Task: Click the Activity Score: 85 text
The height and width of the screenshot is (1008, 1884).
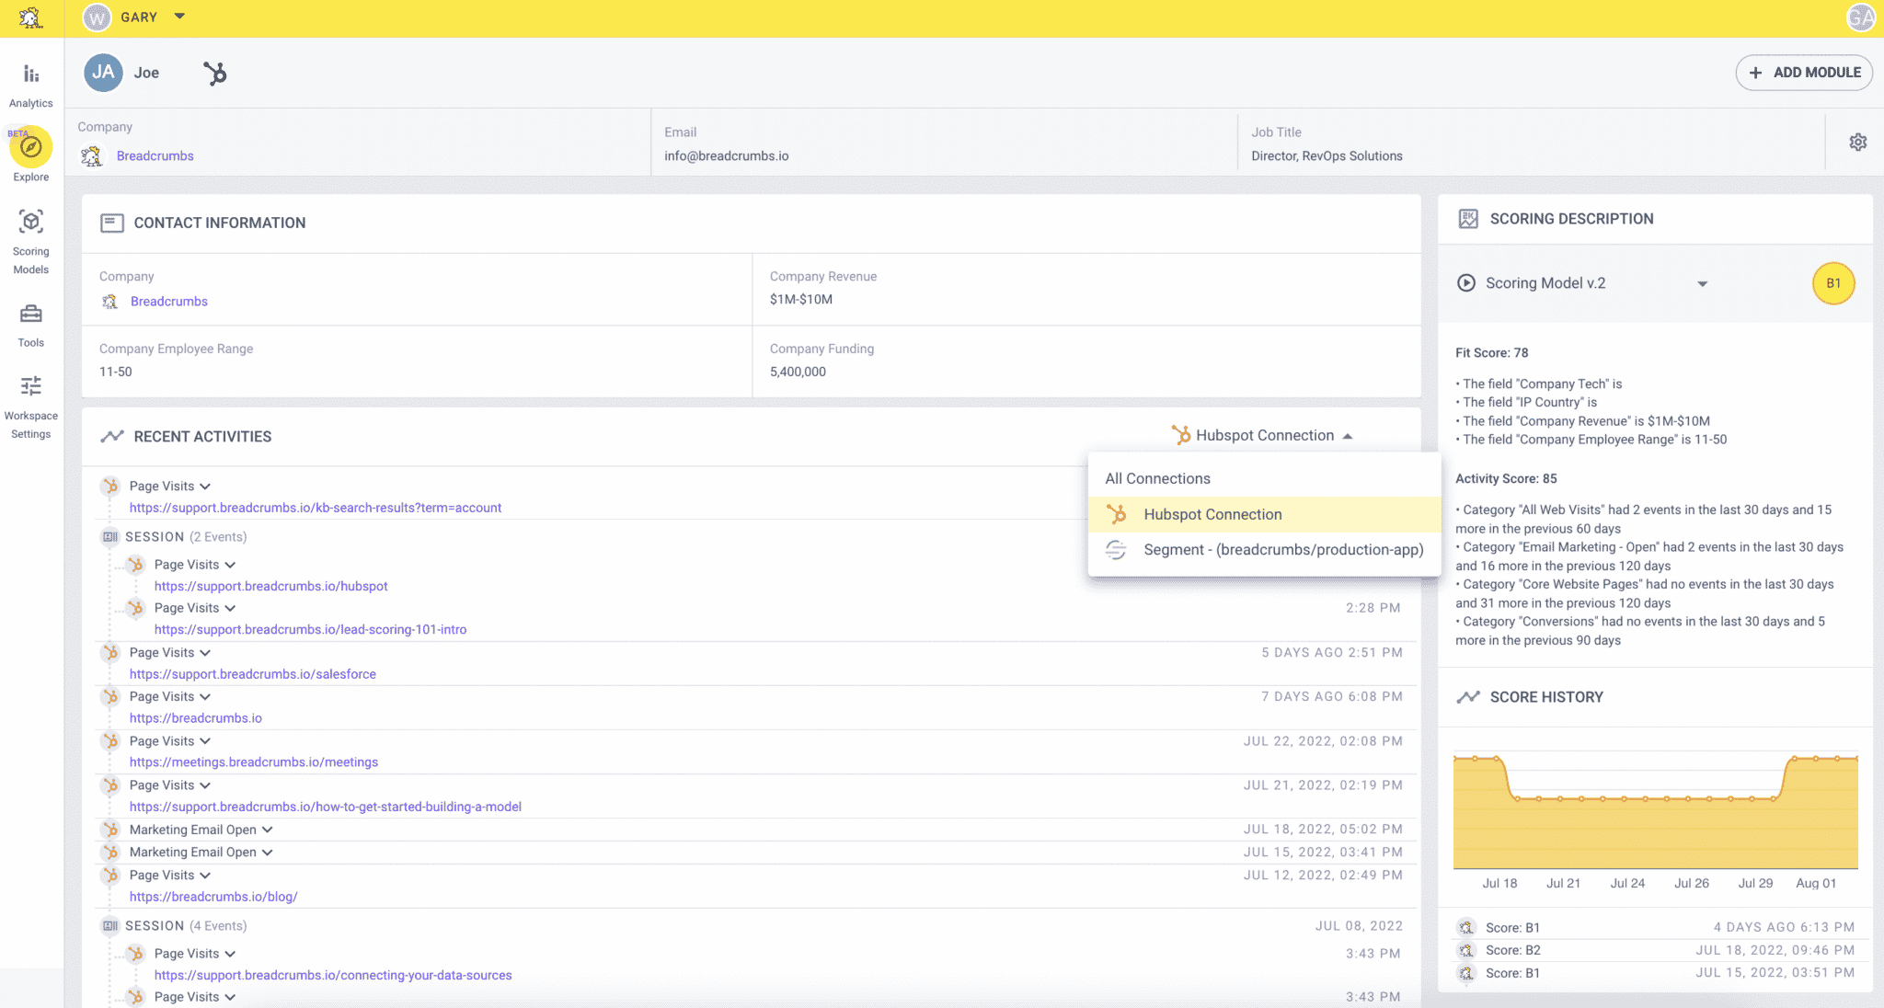Action: tap(1506, 479)
